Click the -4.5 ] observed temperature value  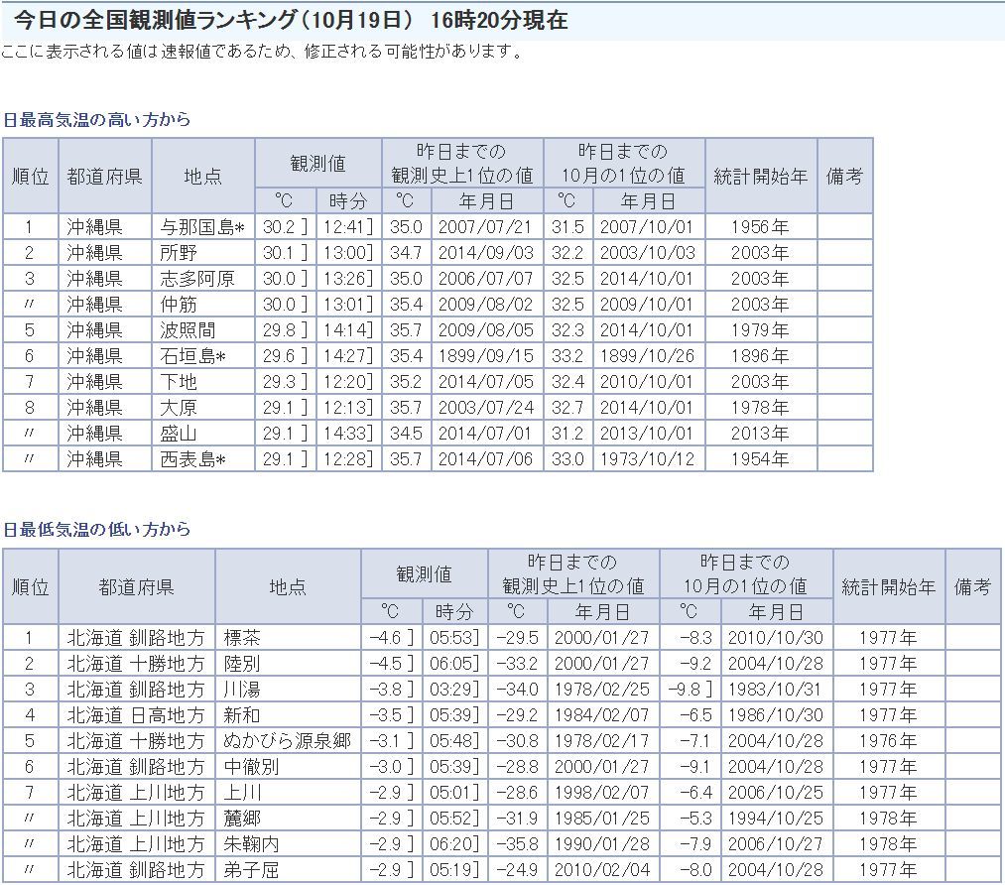392,664
